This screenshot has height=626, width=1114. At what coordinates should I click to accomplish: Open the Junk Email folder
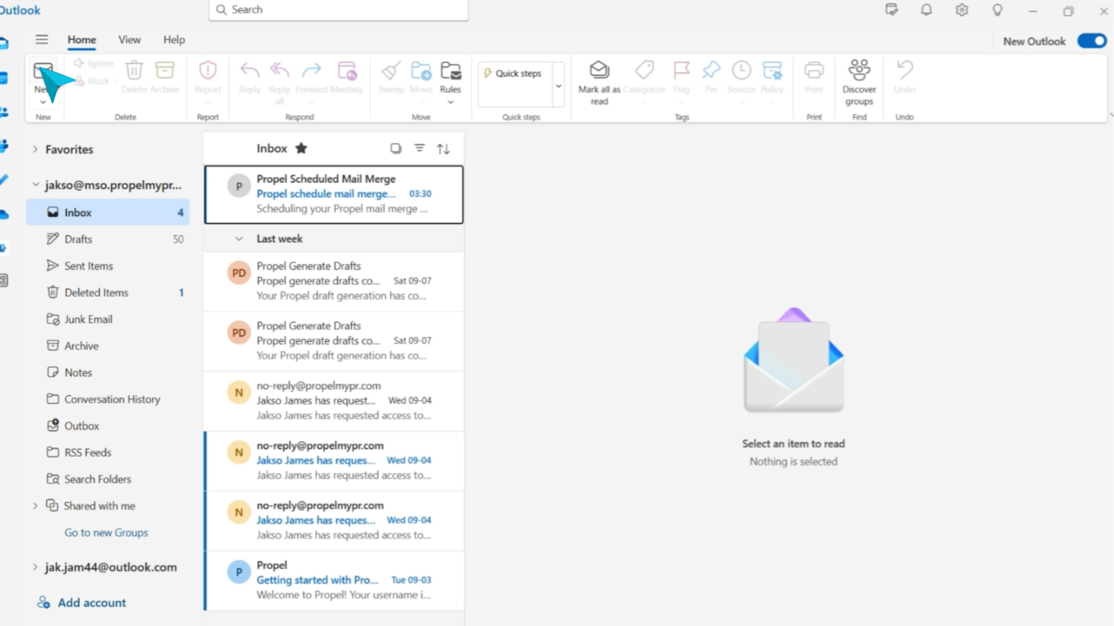click(x=108, y=319)
